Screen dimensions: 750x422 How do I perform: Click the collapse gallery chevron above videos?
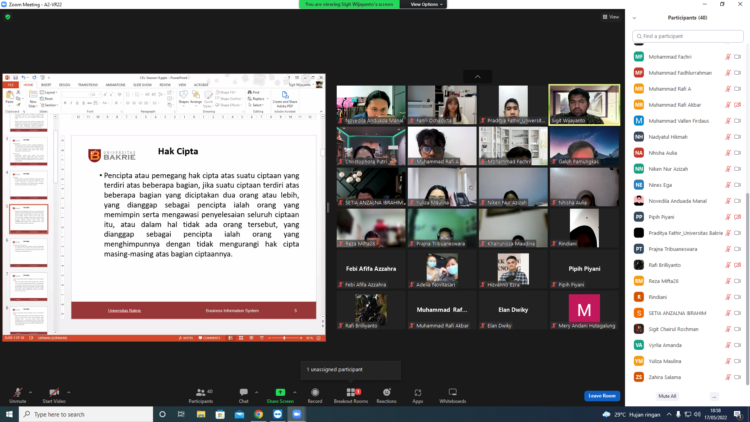pyautogui.click(x=478, y=77)
